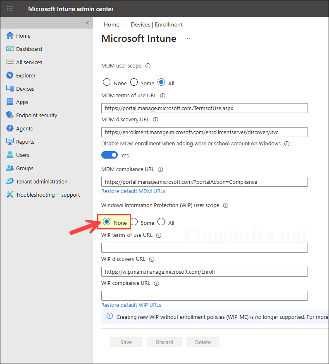Disable the MDM enrollment blocking toggle
Image resolution: width=329 pixels, height=364 pixels.
pyautogui.click(x=110, y=154)
